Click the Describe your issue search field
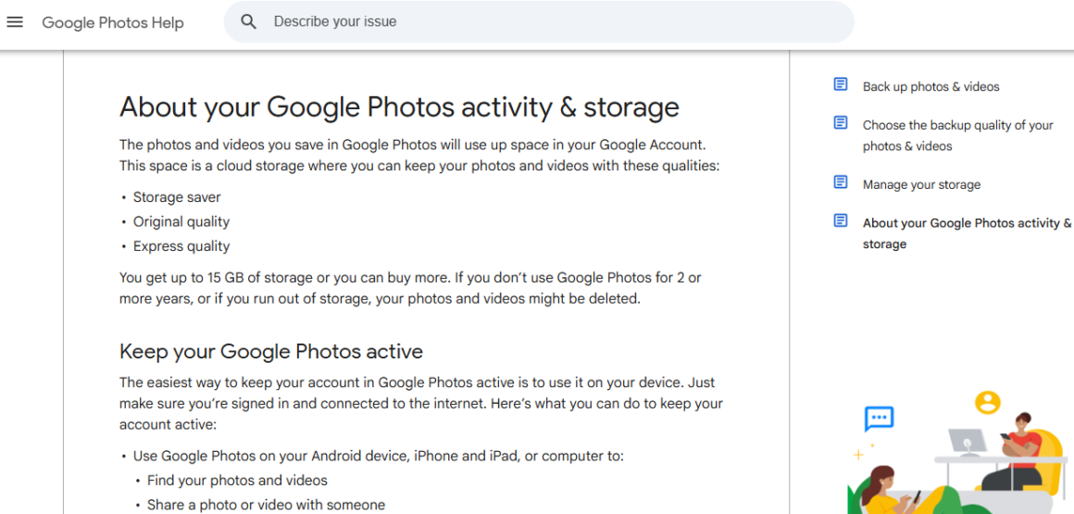This screenshot has width=1074, height=514. pos(538,22)
